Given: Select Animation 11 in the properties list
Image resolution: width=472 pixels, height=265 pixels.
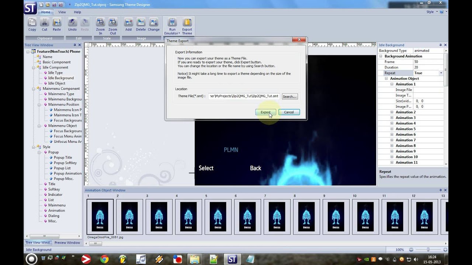Looking at the screenshot, I should [407, 163].
